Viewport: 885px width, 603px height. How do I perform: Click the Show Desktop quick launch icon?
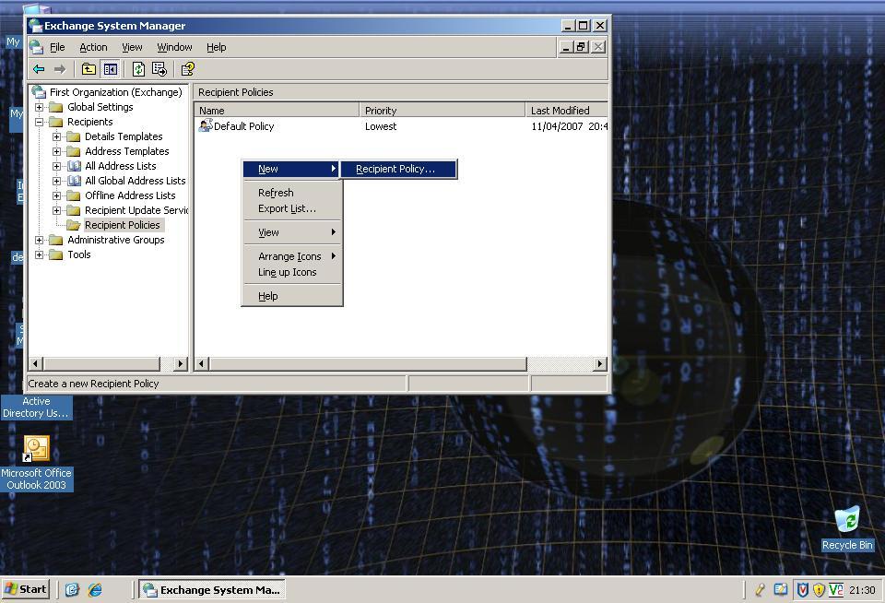pyautogui.click(x=72, y=590)
